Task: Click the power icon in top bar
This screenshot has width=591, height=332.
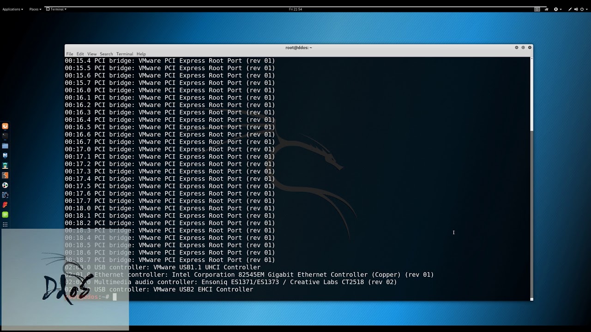Action: (582, 9)
